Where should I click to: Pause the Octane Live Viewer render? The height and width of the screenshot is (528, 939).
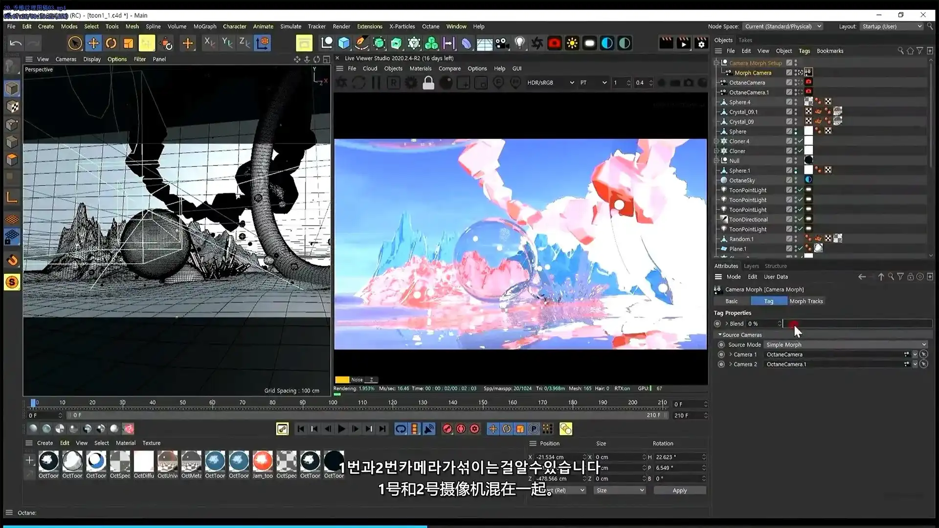coord(376,83)
